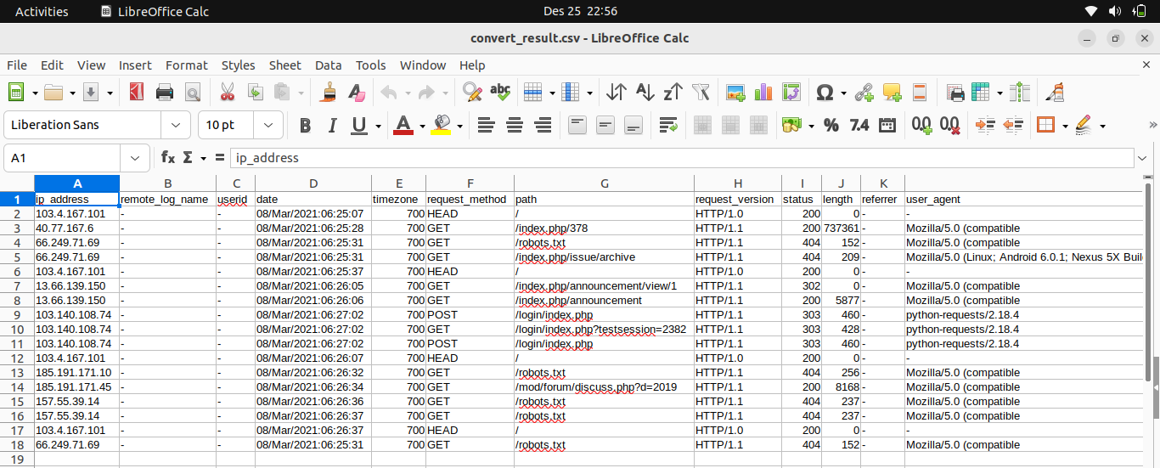Click the Increase Indent icon
This screenshot has width=1160, height=468.
point(985,125)
